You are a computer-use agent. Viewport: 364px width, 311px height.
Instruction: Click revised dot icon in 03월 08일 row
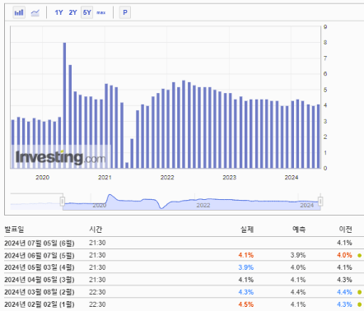(360, 292)
